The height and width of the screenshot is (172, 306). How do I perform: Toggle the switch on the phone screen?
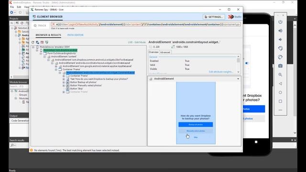point(247,63)
